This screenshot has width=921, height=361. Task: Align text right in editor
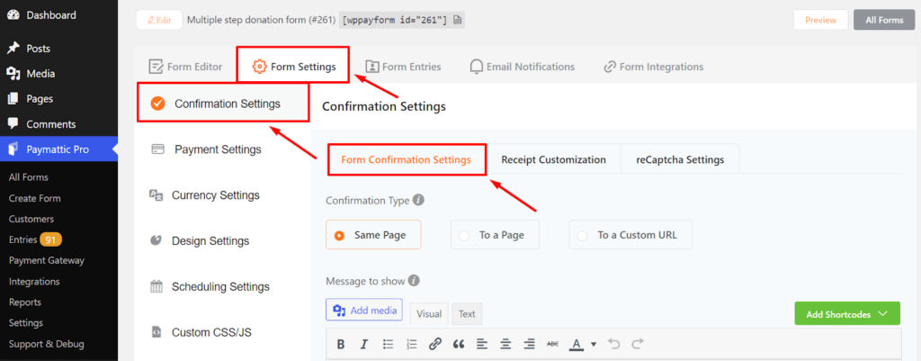[x=529, y=344]
